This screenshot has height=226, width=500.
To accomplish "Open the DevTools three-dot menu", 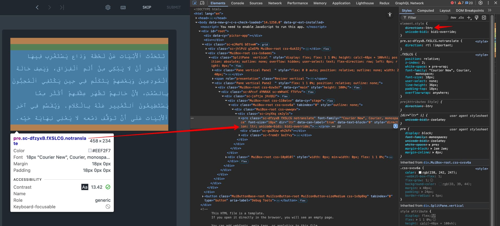I will 488,3.
